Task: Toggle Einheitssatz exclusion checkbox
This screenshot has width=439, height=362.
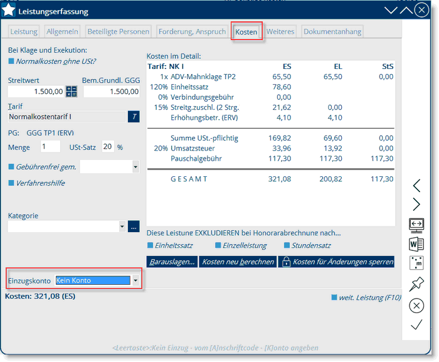Action: coord(150,245)
